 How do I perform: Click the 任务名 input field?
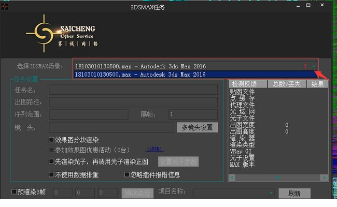coord(133,90)
